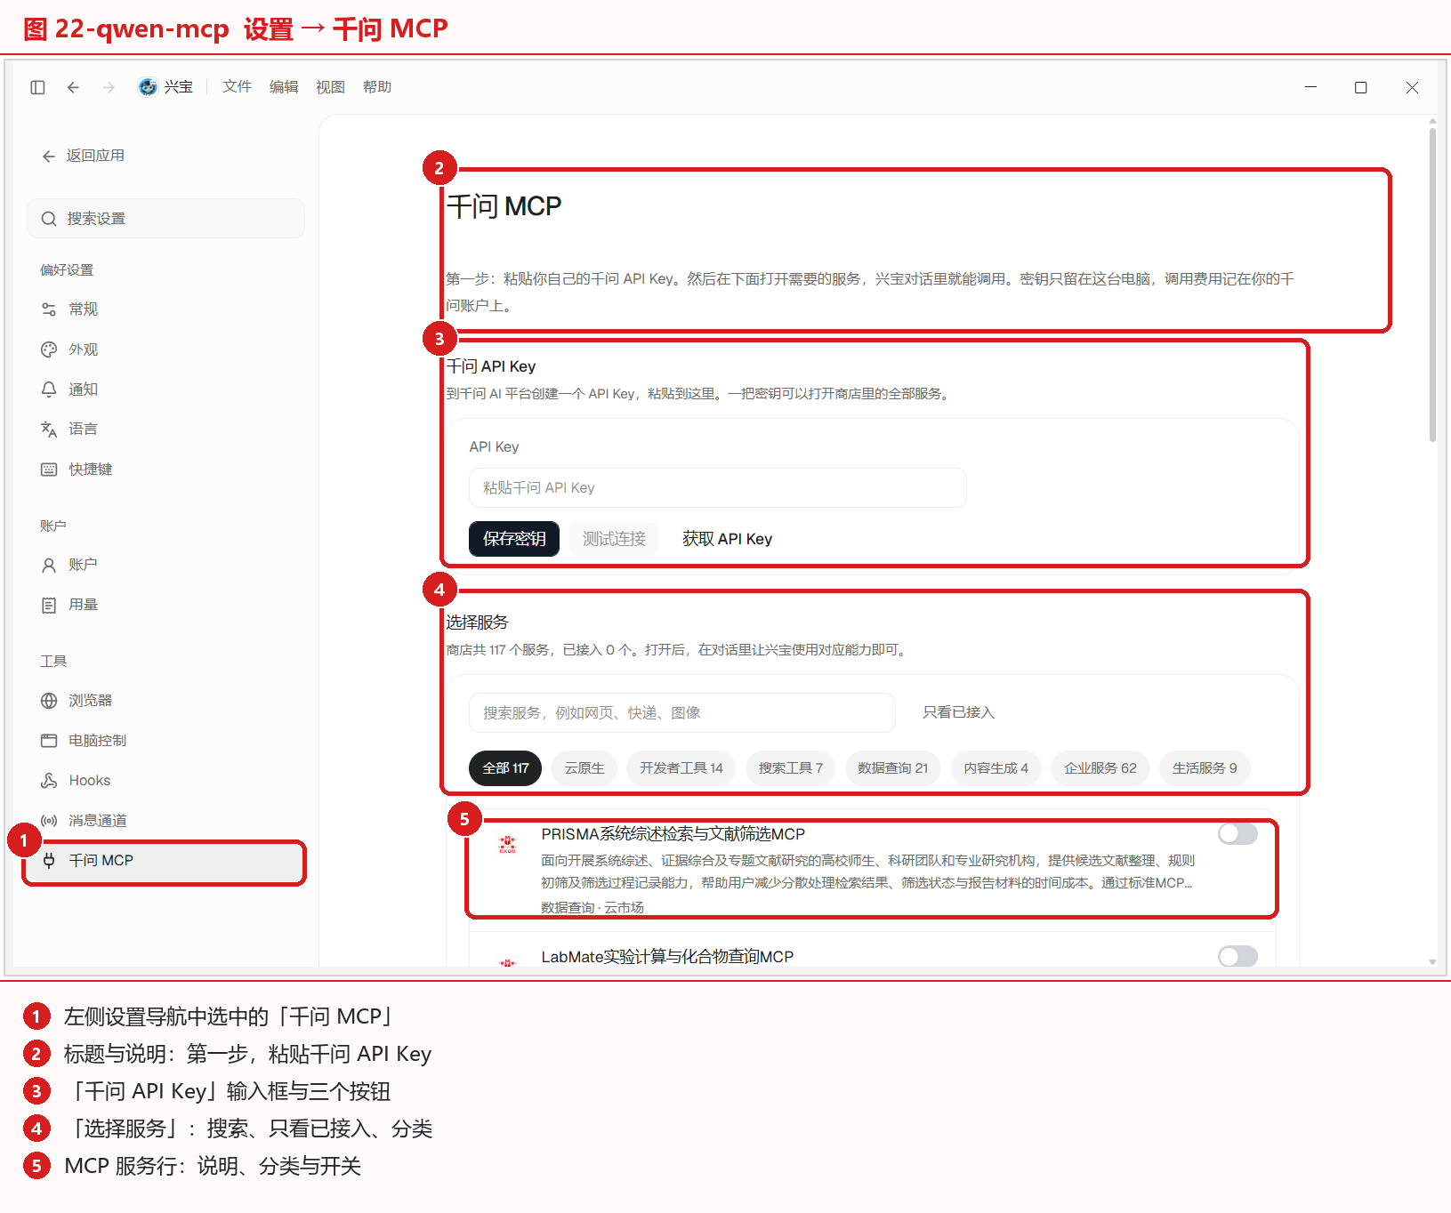Screen dimensions: 1451x1213
Task: Open the 获取 API Key link
Action: click(727, 539)
